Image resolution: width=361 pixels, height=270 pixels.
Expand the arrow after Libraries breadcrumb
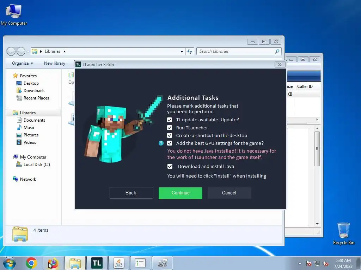pyautogui.click(x=64, y=51)
